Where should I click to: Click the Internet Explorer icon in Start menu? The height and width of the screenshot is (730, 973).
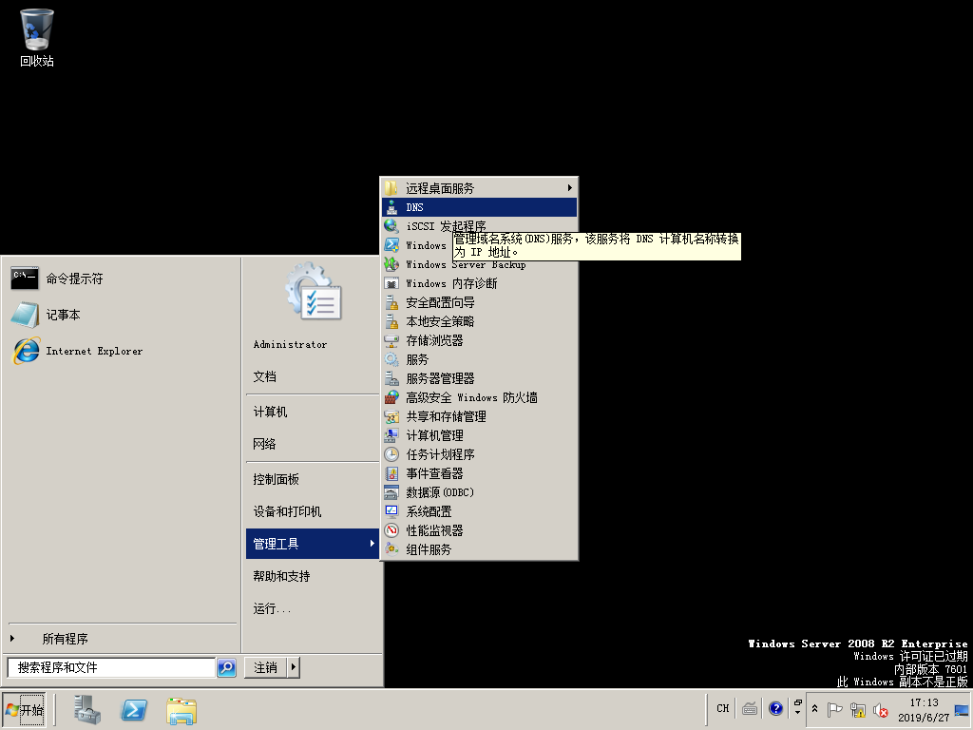(26, 351)
